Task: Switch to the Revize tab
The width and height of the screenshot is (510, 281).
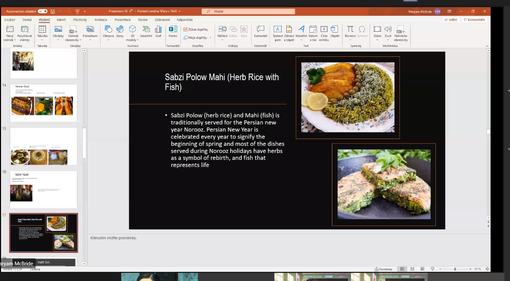Action: (143, 20)
